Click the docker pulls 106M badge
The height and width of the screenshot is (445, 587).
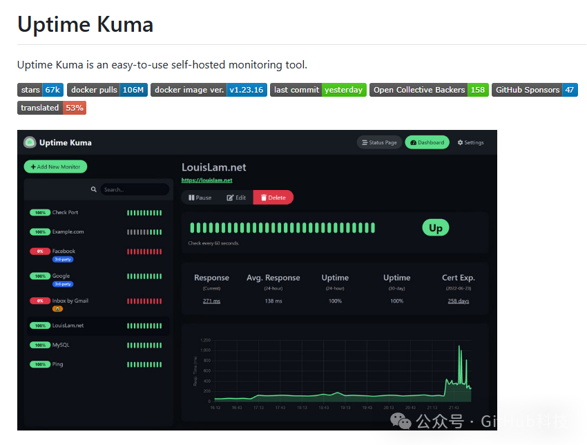[107, 90]
